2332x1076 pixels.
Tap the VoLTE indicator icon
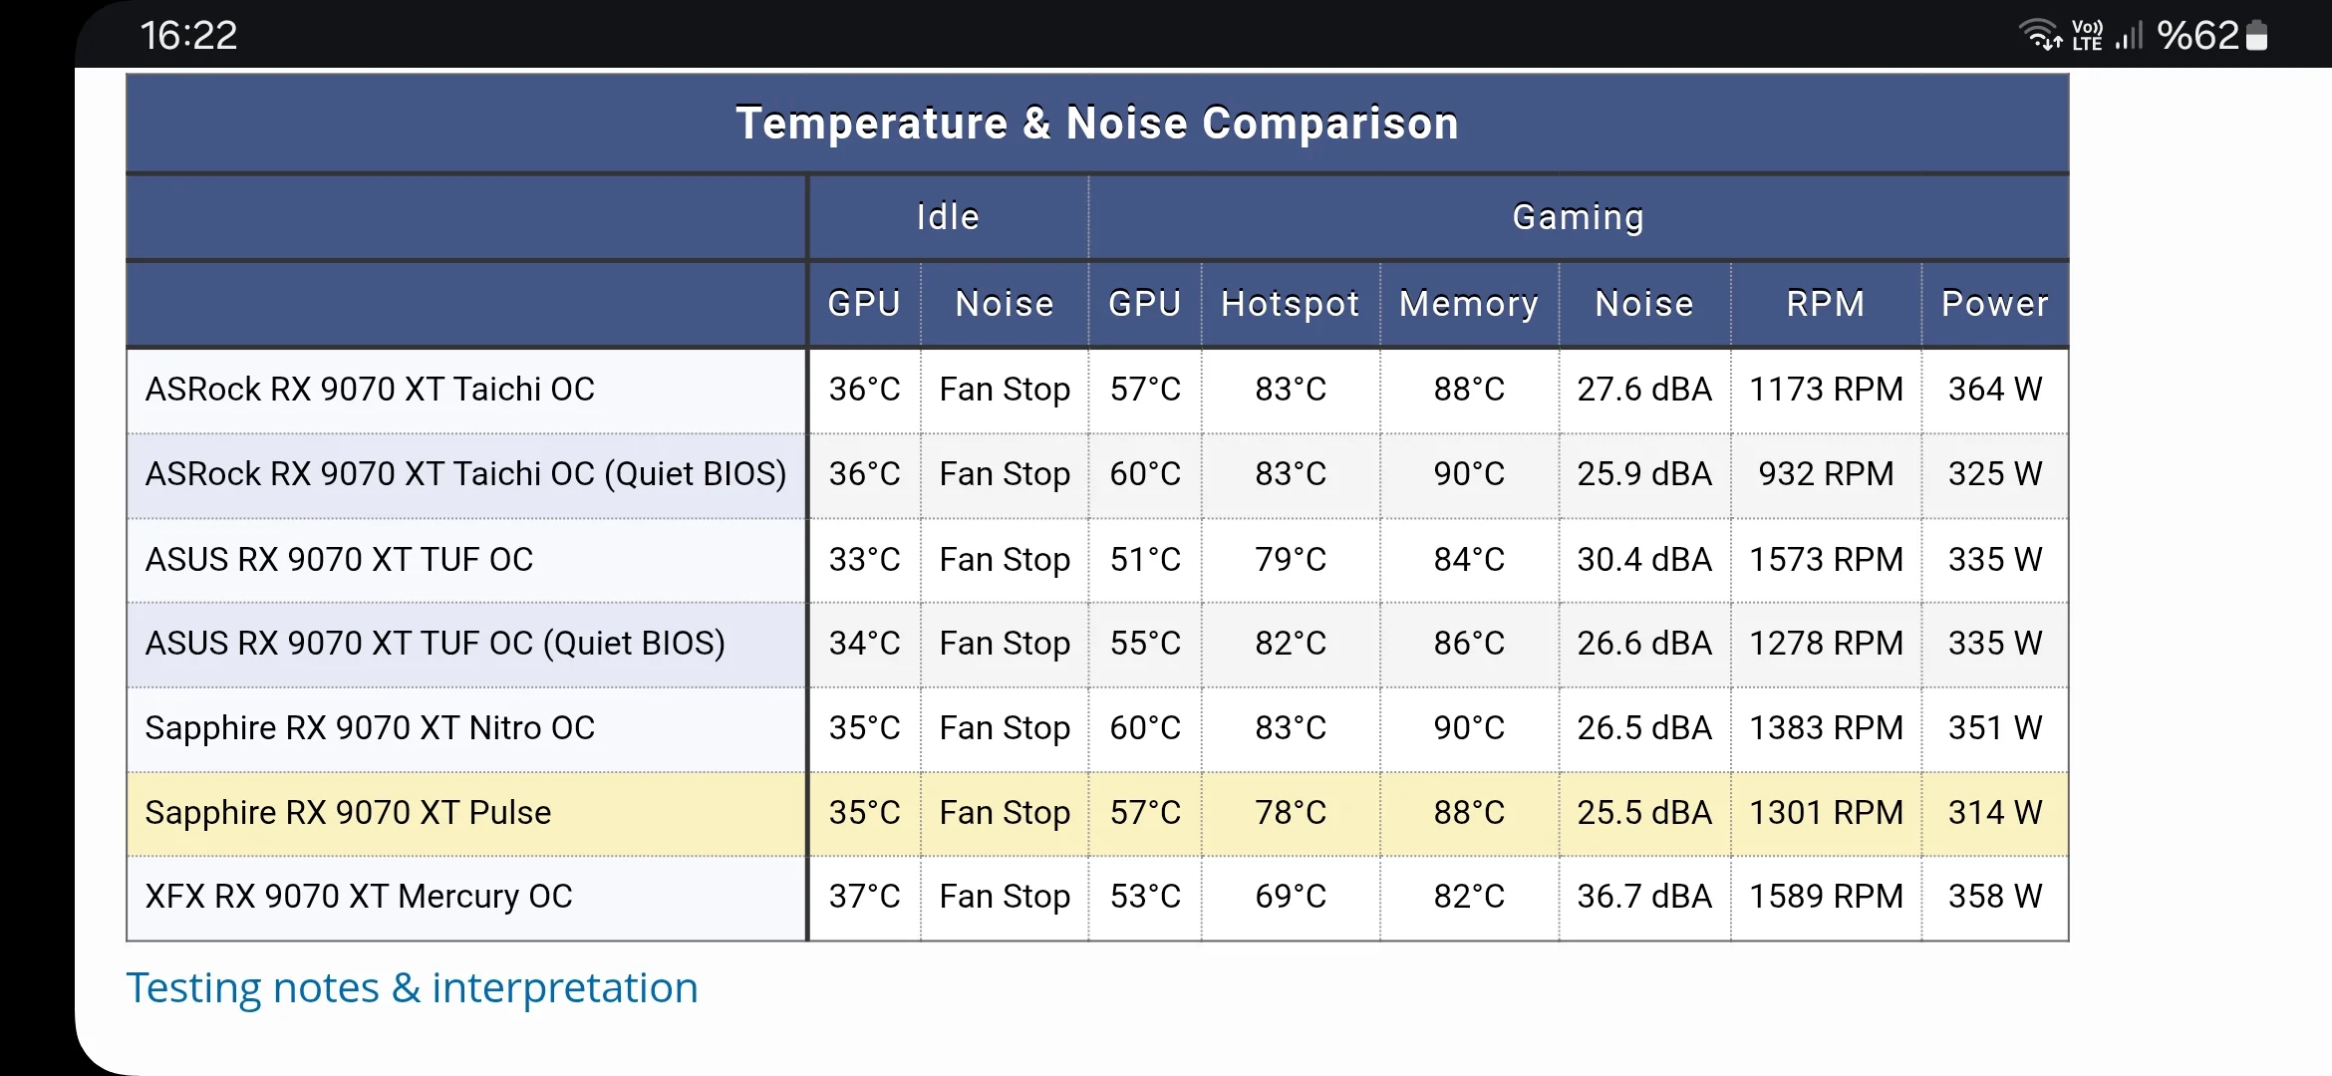click(x=2087, y=35)
